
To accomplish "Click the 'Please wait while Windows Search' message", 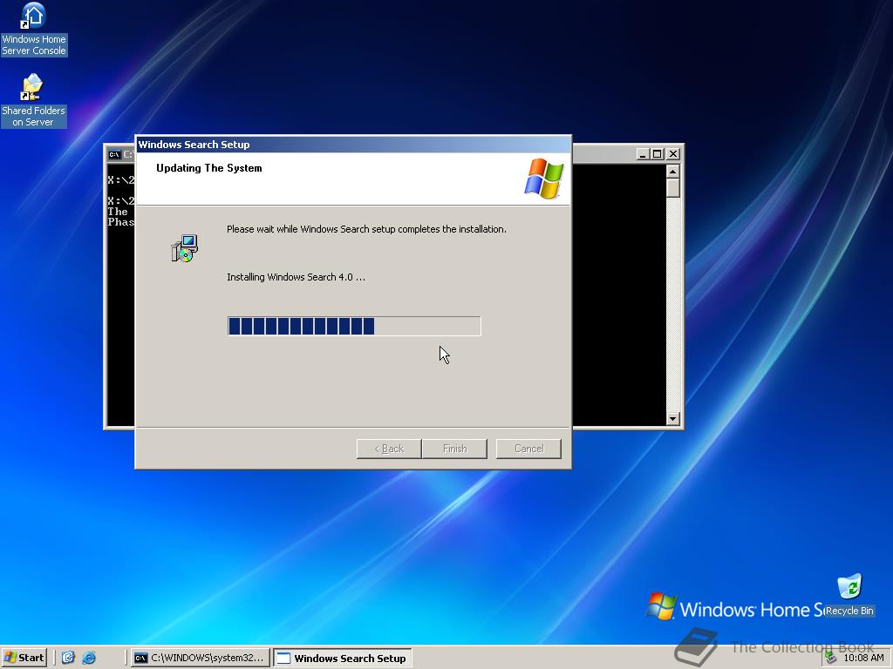I will pyautogui.click(x=366, y=229).
